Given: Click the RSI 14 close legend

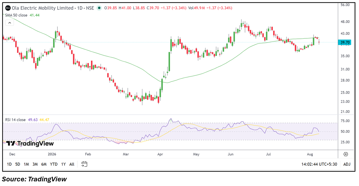Looking at the screenshot, I should click(x=16, y=119).
